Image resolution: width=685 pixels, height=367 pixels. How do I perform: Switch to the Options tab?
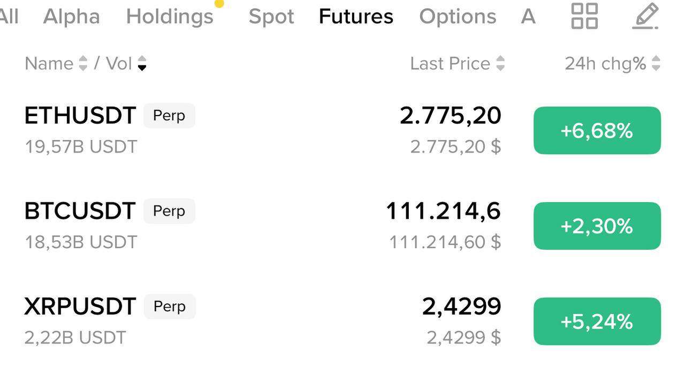(458, 17)
